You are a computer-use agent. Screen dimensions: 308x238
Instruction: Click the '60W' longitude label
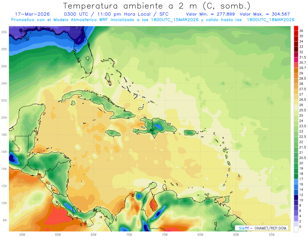point(236,235)
